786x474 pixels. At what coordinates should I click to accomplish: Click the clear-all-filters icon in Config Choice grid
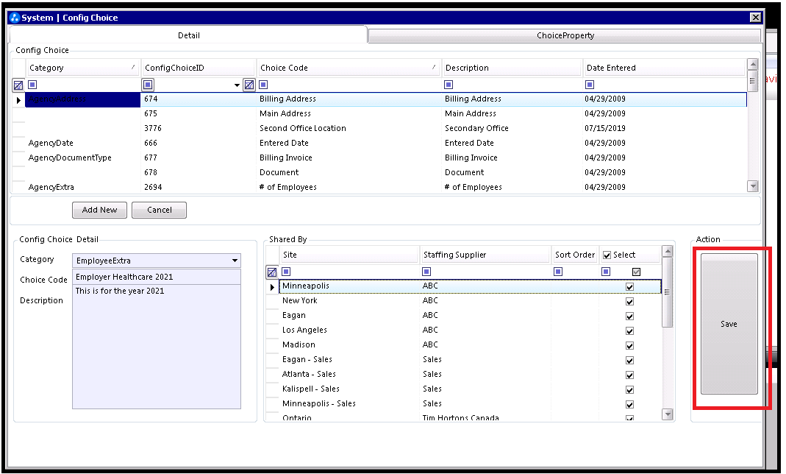[x=18, y=85]
